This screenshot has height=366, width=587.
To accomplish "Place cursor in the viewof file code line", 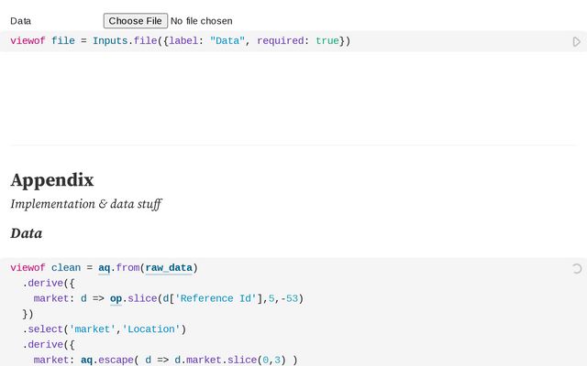I will [x=413, y=41].
